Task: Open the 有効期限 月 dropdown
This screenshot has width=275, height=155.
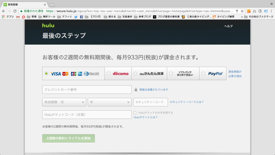Action: (x=64, y=102)
